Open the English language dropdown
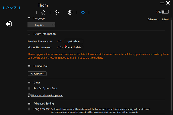This screenshot has height=115, width=173. pyautogui.click(x=41, y=25)
